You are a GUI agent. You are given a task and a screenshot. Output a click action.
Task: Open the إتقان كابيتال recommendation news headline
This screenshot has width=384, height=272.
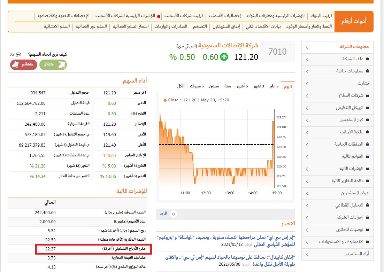(x=230, y=261)
